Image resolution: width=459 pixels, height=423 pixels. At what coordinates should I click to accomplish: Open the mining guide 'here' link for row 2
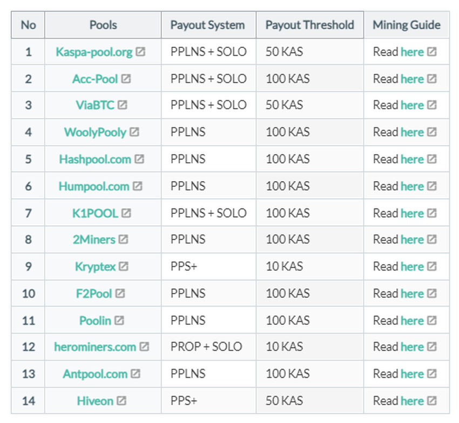pos(412,79)
